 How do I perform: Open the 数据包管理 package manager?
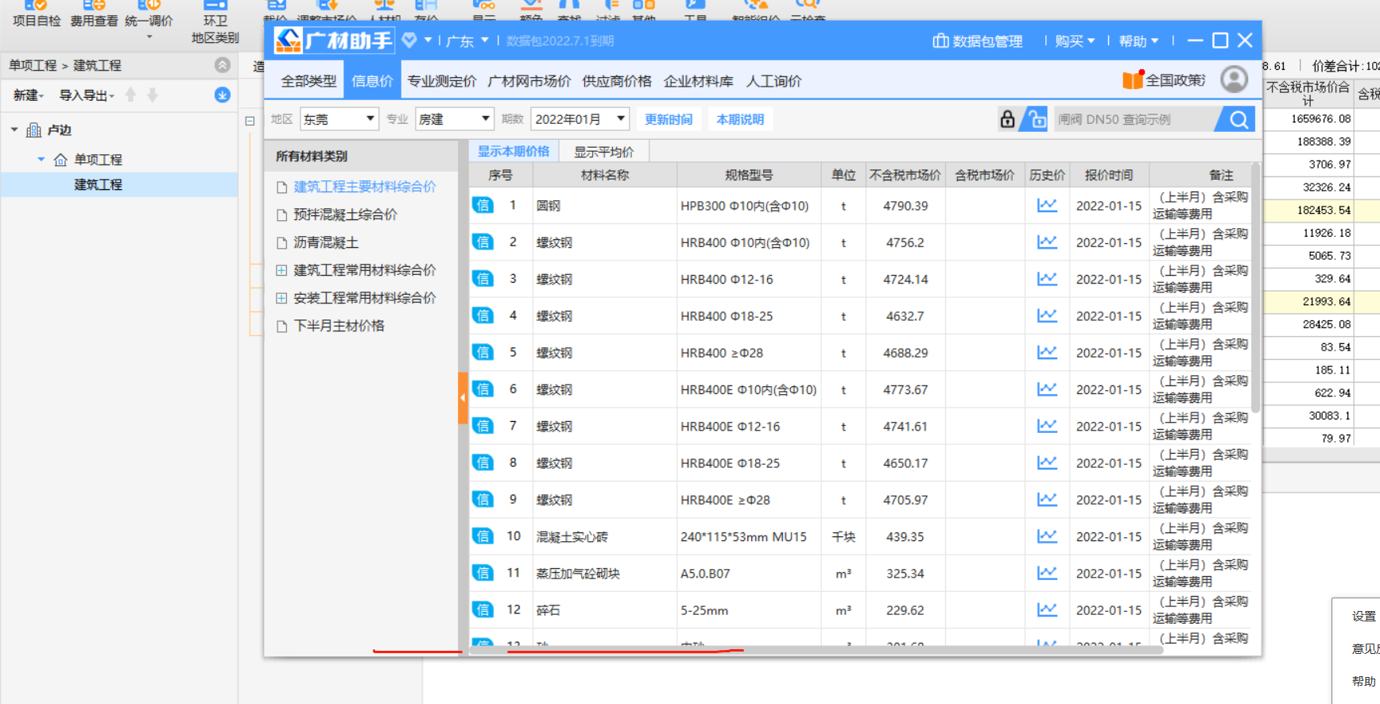(x=977, y=41)
